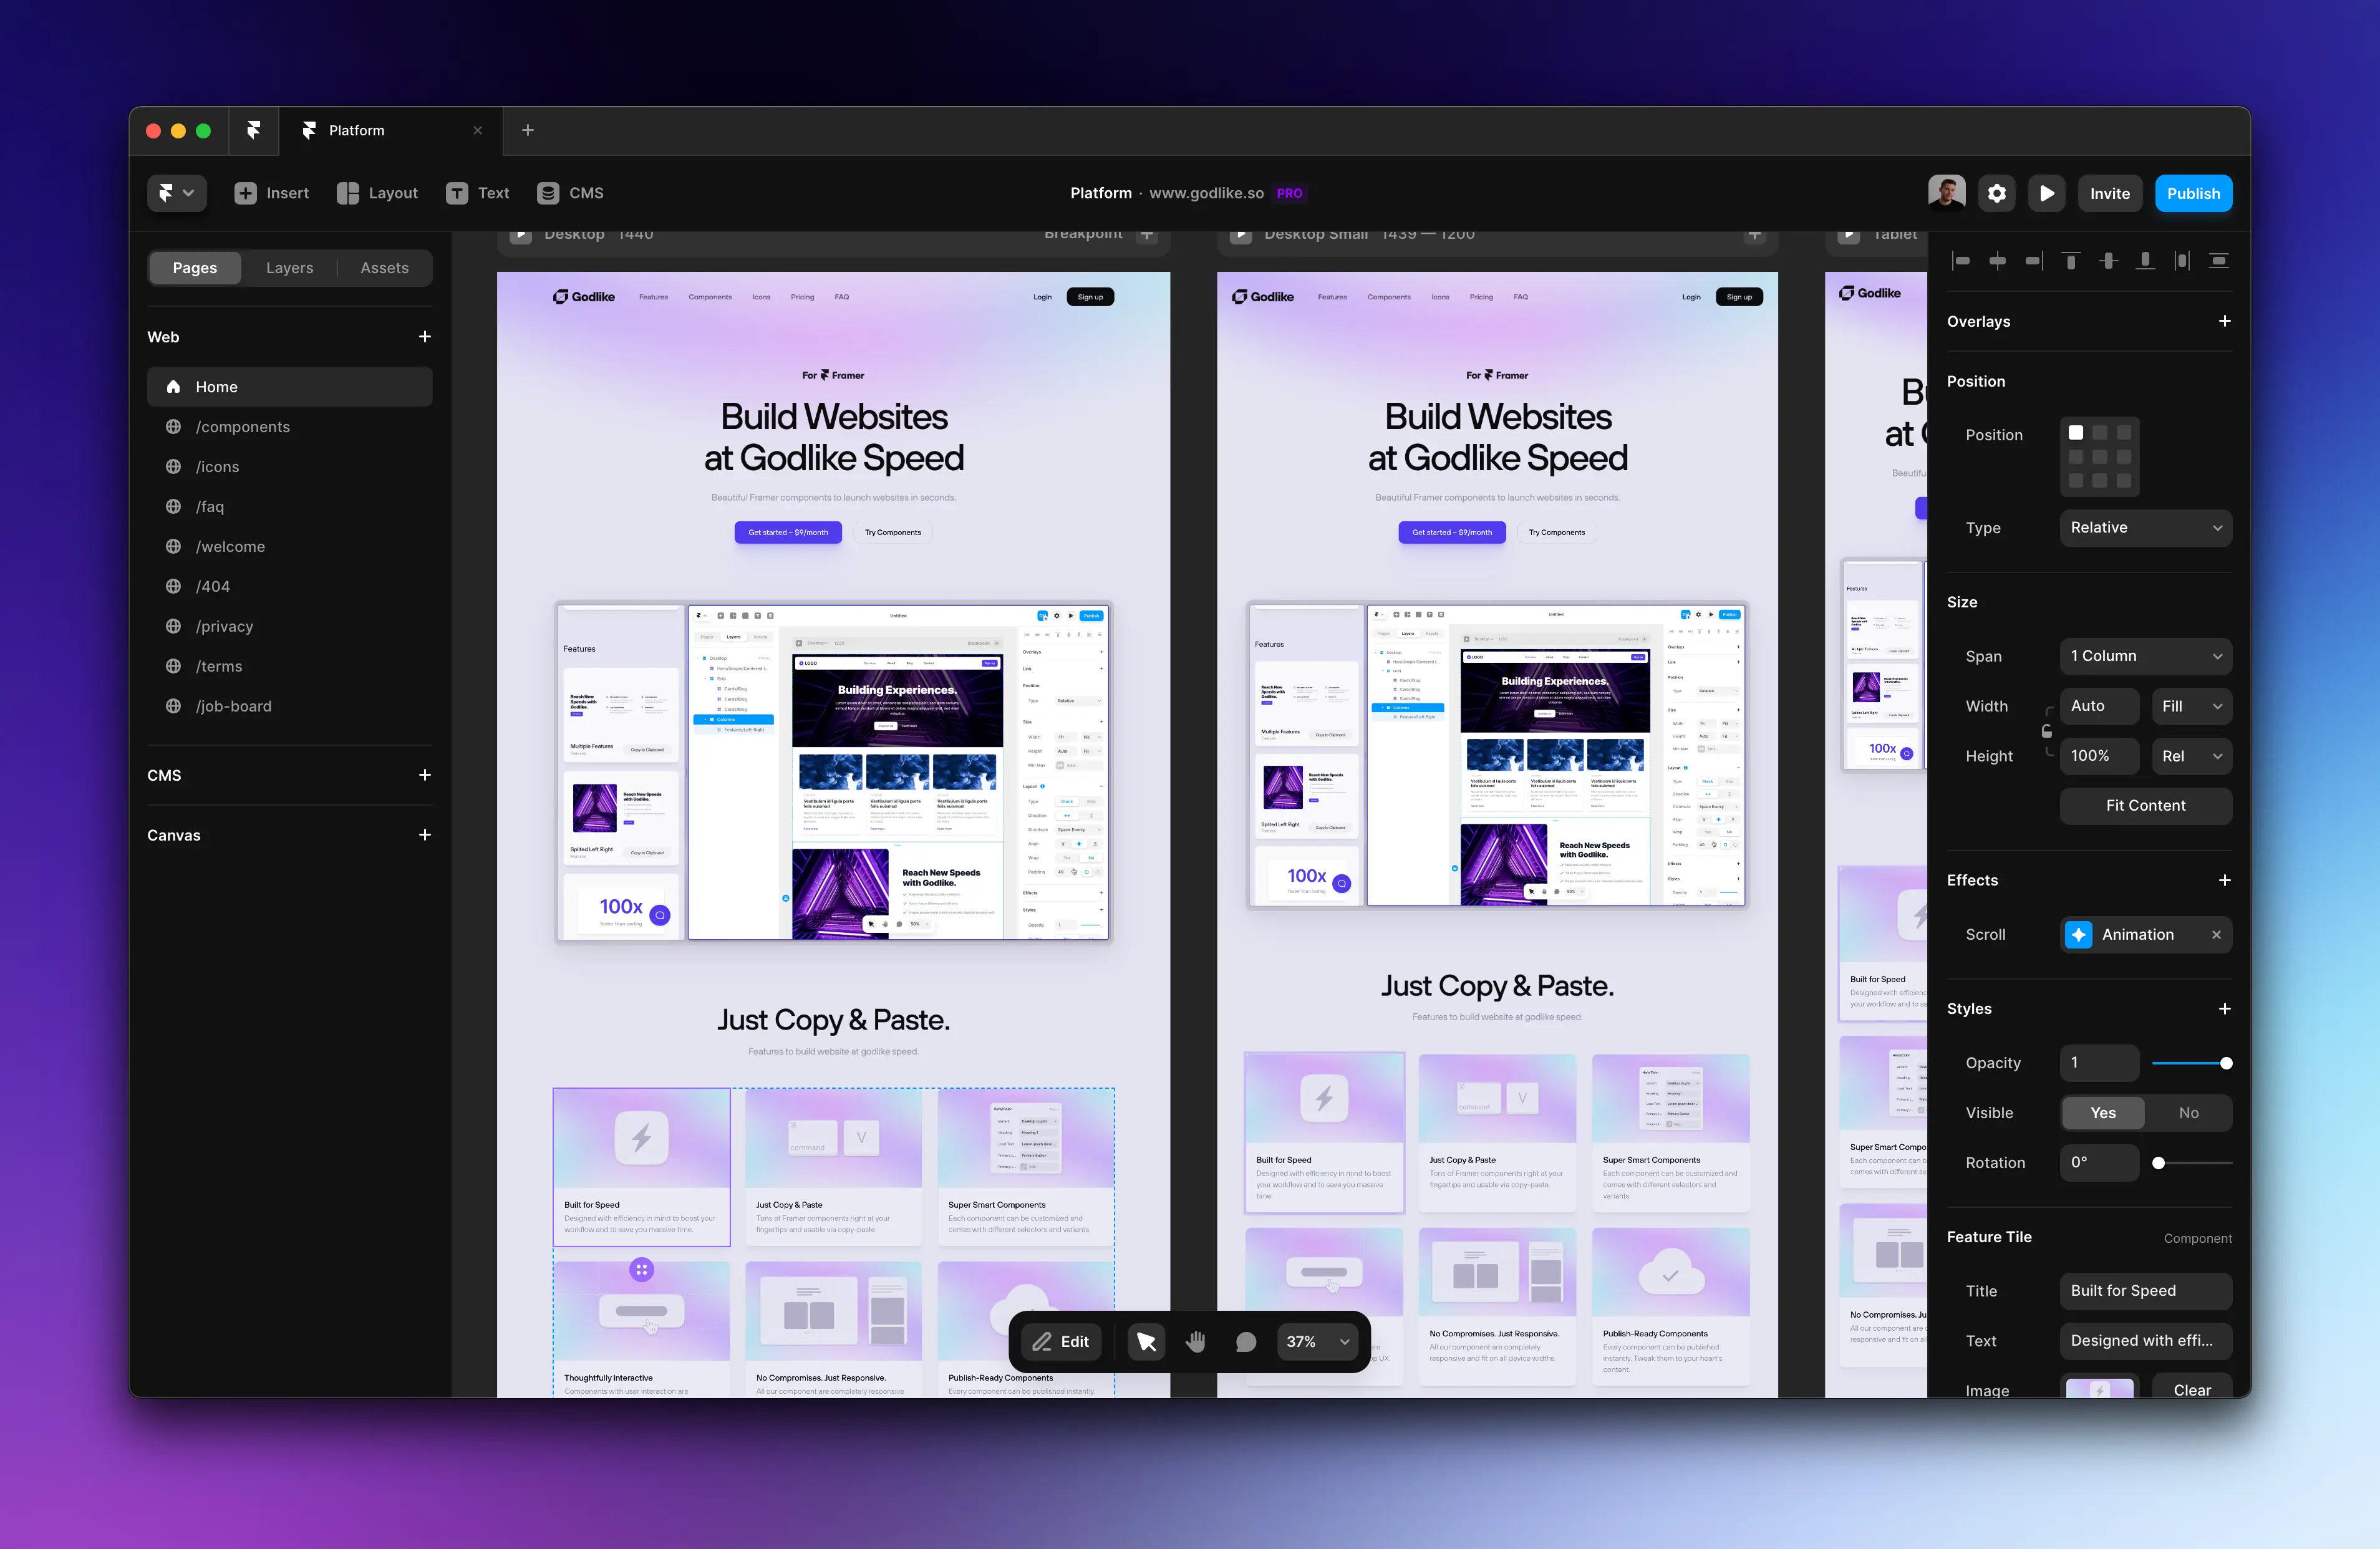
Task: Click the align top icon
Action: point(2071,261)
